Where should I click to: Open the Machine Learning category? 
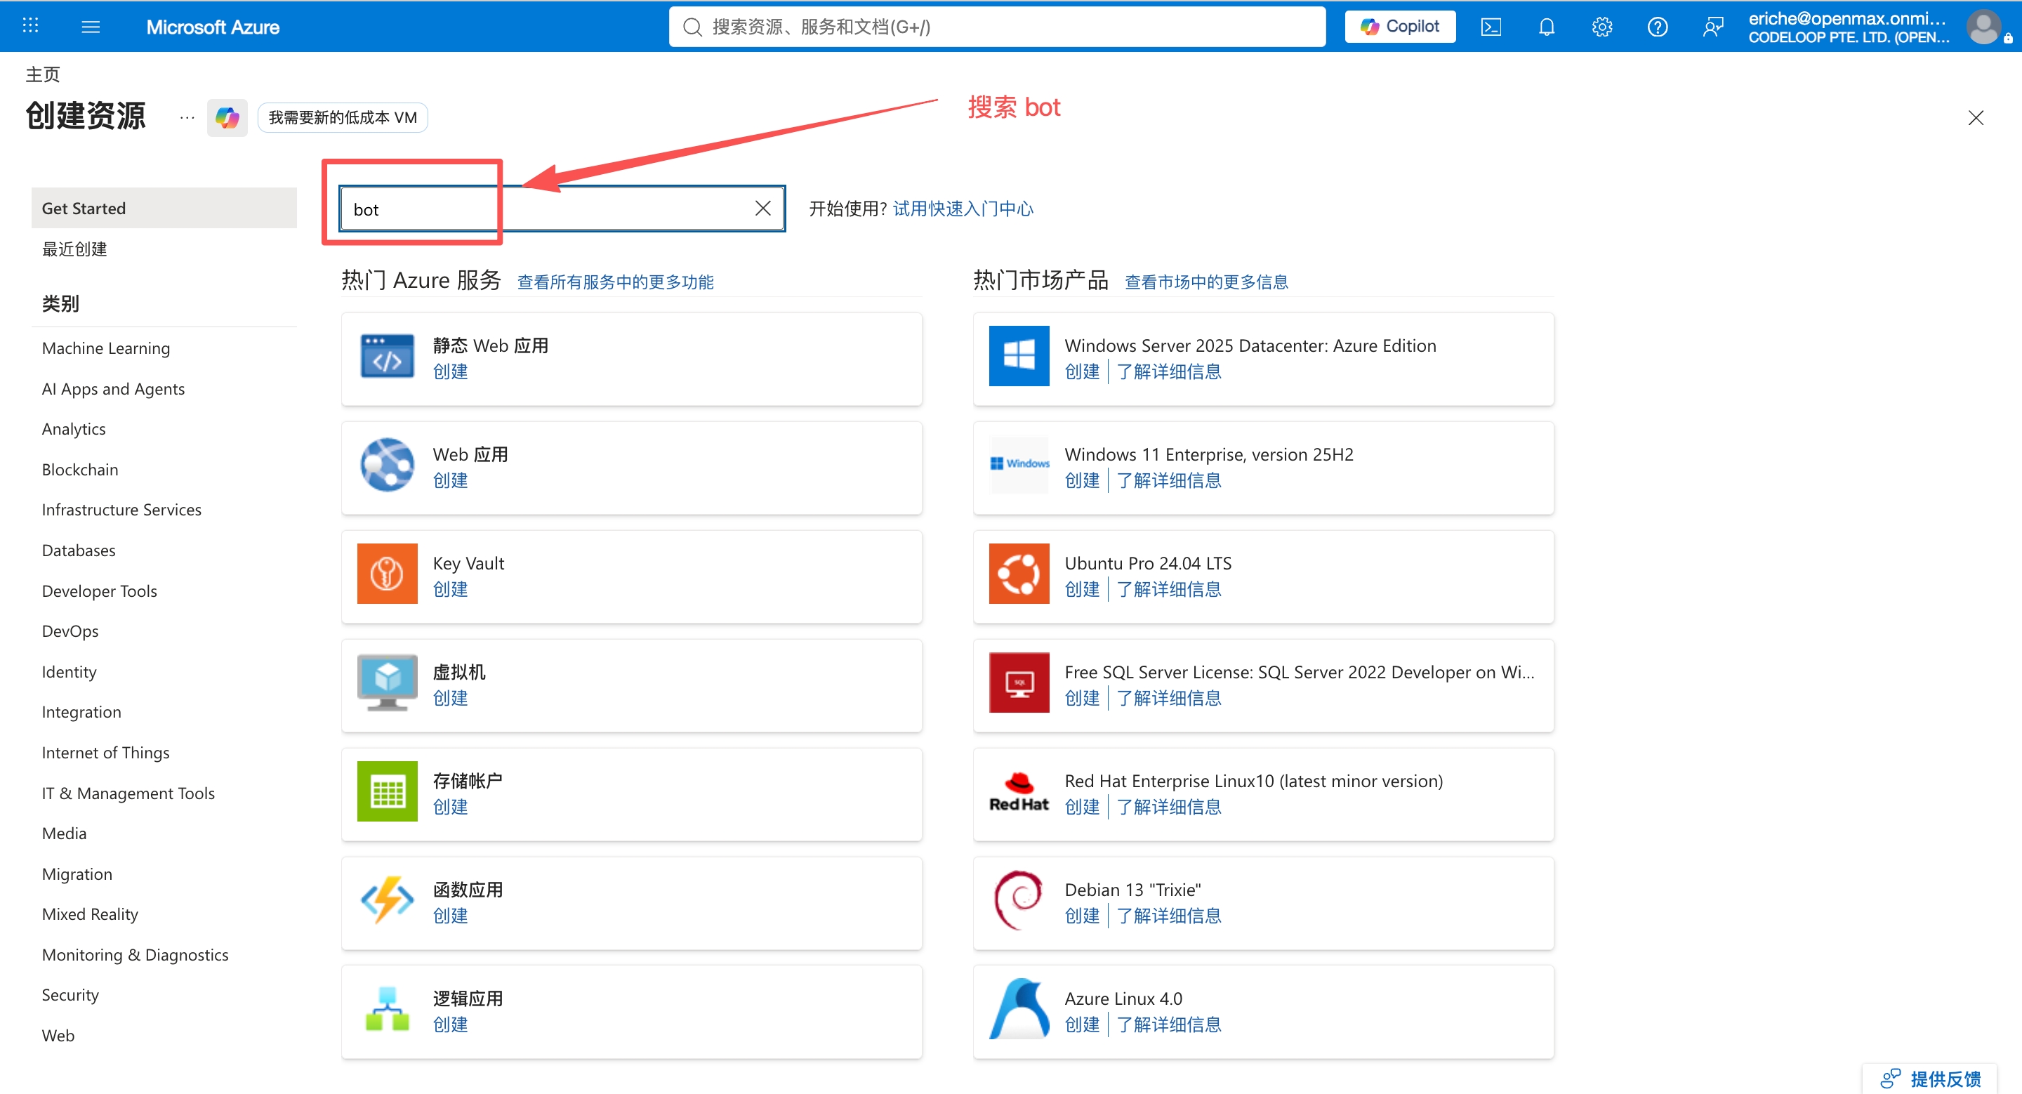(106, 348)
